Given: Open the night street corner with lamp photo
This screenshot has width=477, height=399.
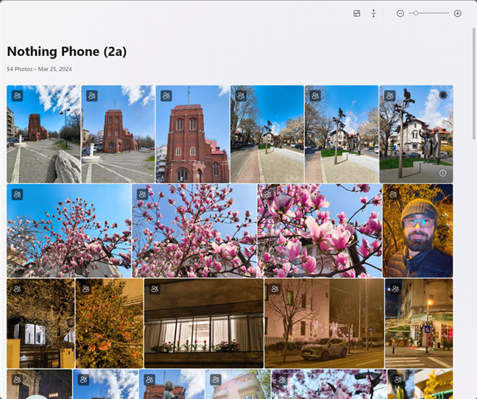Looking at the screenshot, I should click(x=419, y=323).
